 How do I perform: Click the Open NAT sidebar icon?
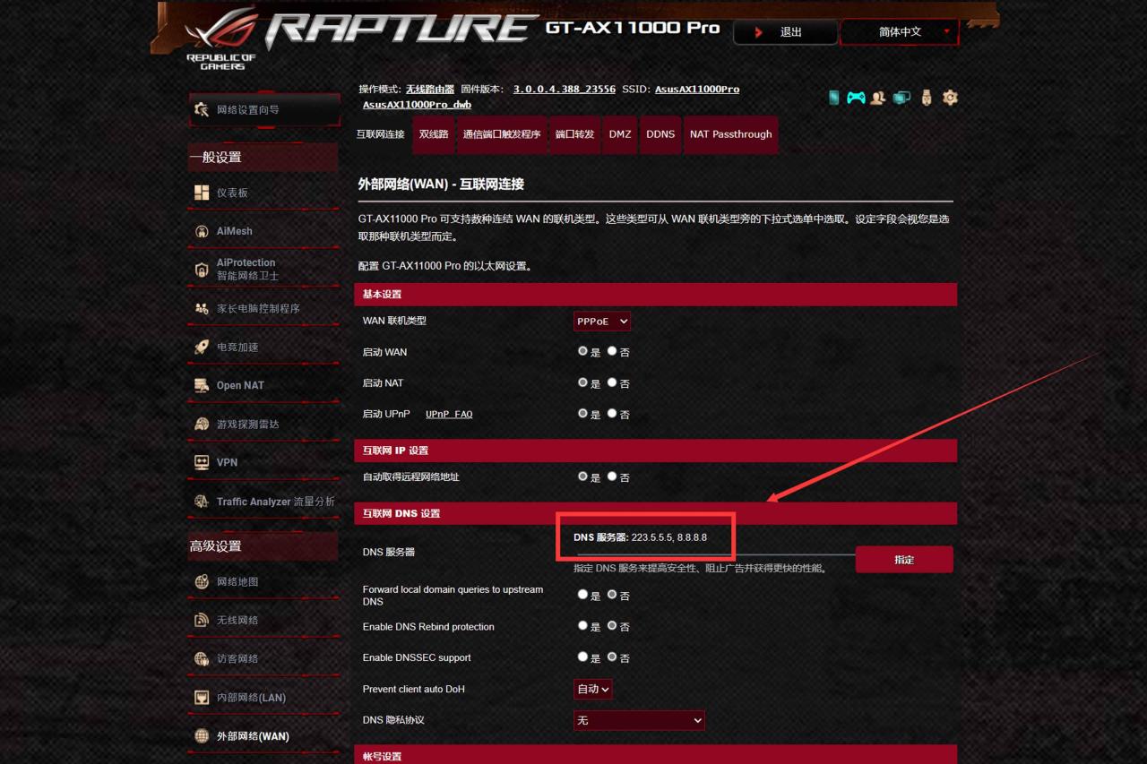[x=202, y=385]
